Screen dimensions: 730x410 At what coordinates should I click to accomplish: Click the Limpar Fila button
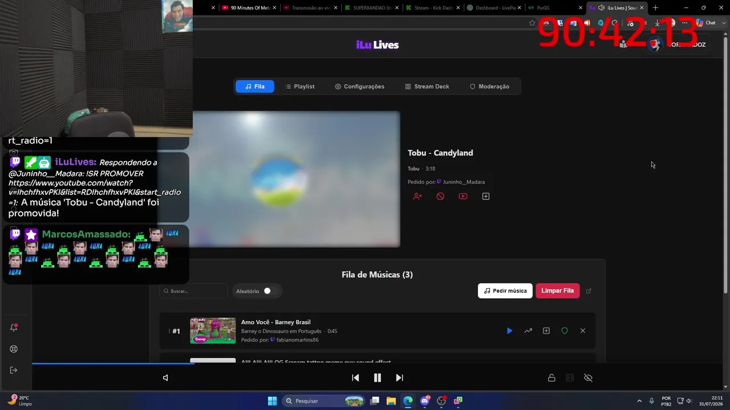(557, 290)
